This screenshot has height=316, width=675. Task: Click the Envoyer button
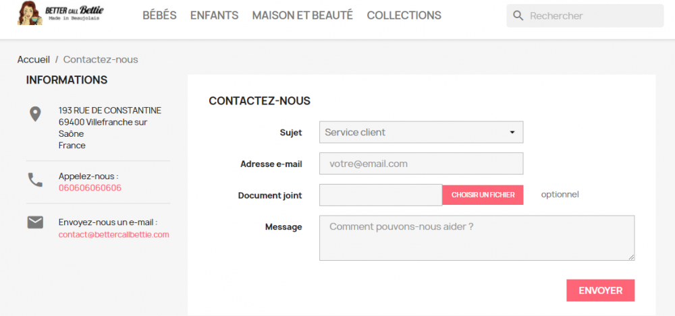tap(600, 290)
